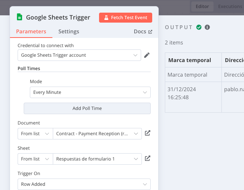
Task: Open the Every Minute mode dropdown
Action: coord(90,92)
